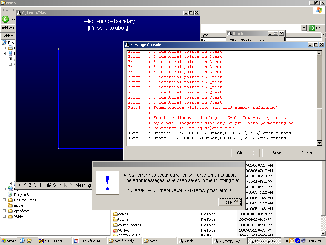Click the green Go button in Explorer

[315, 28]
